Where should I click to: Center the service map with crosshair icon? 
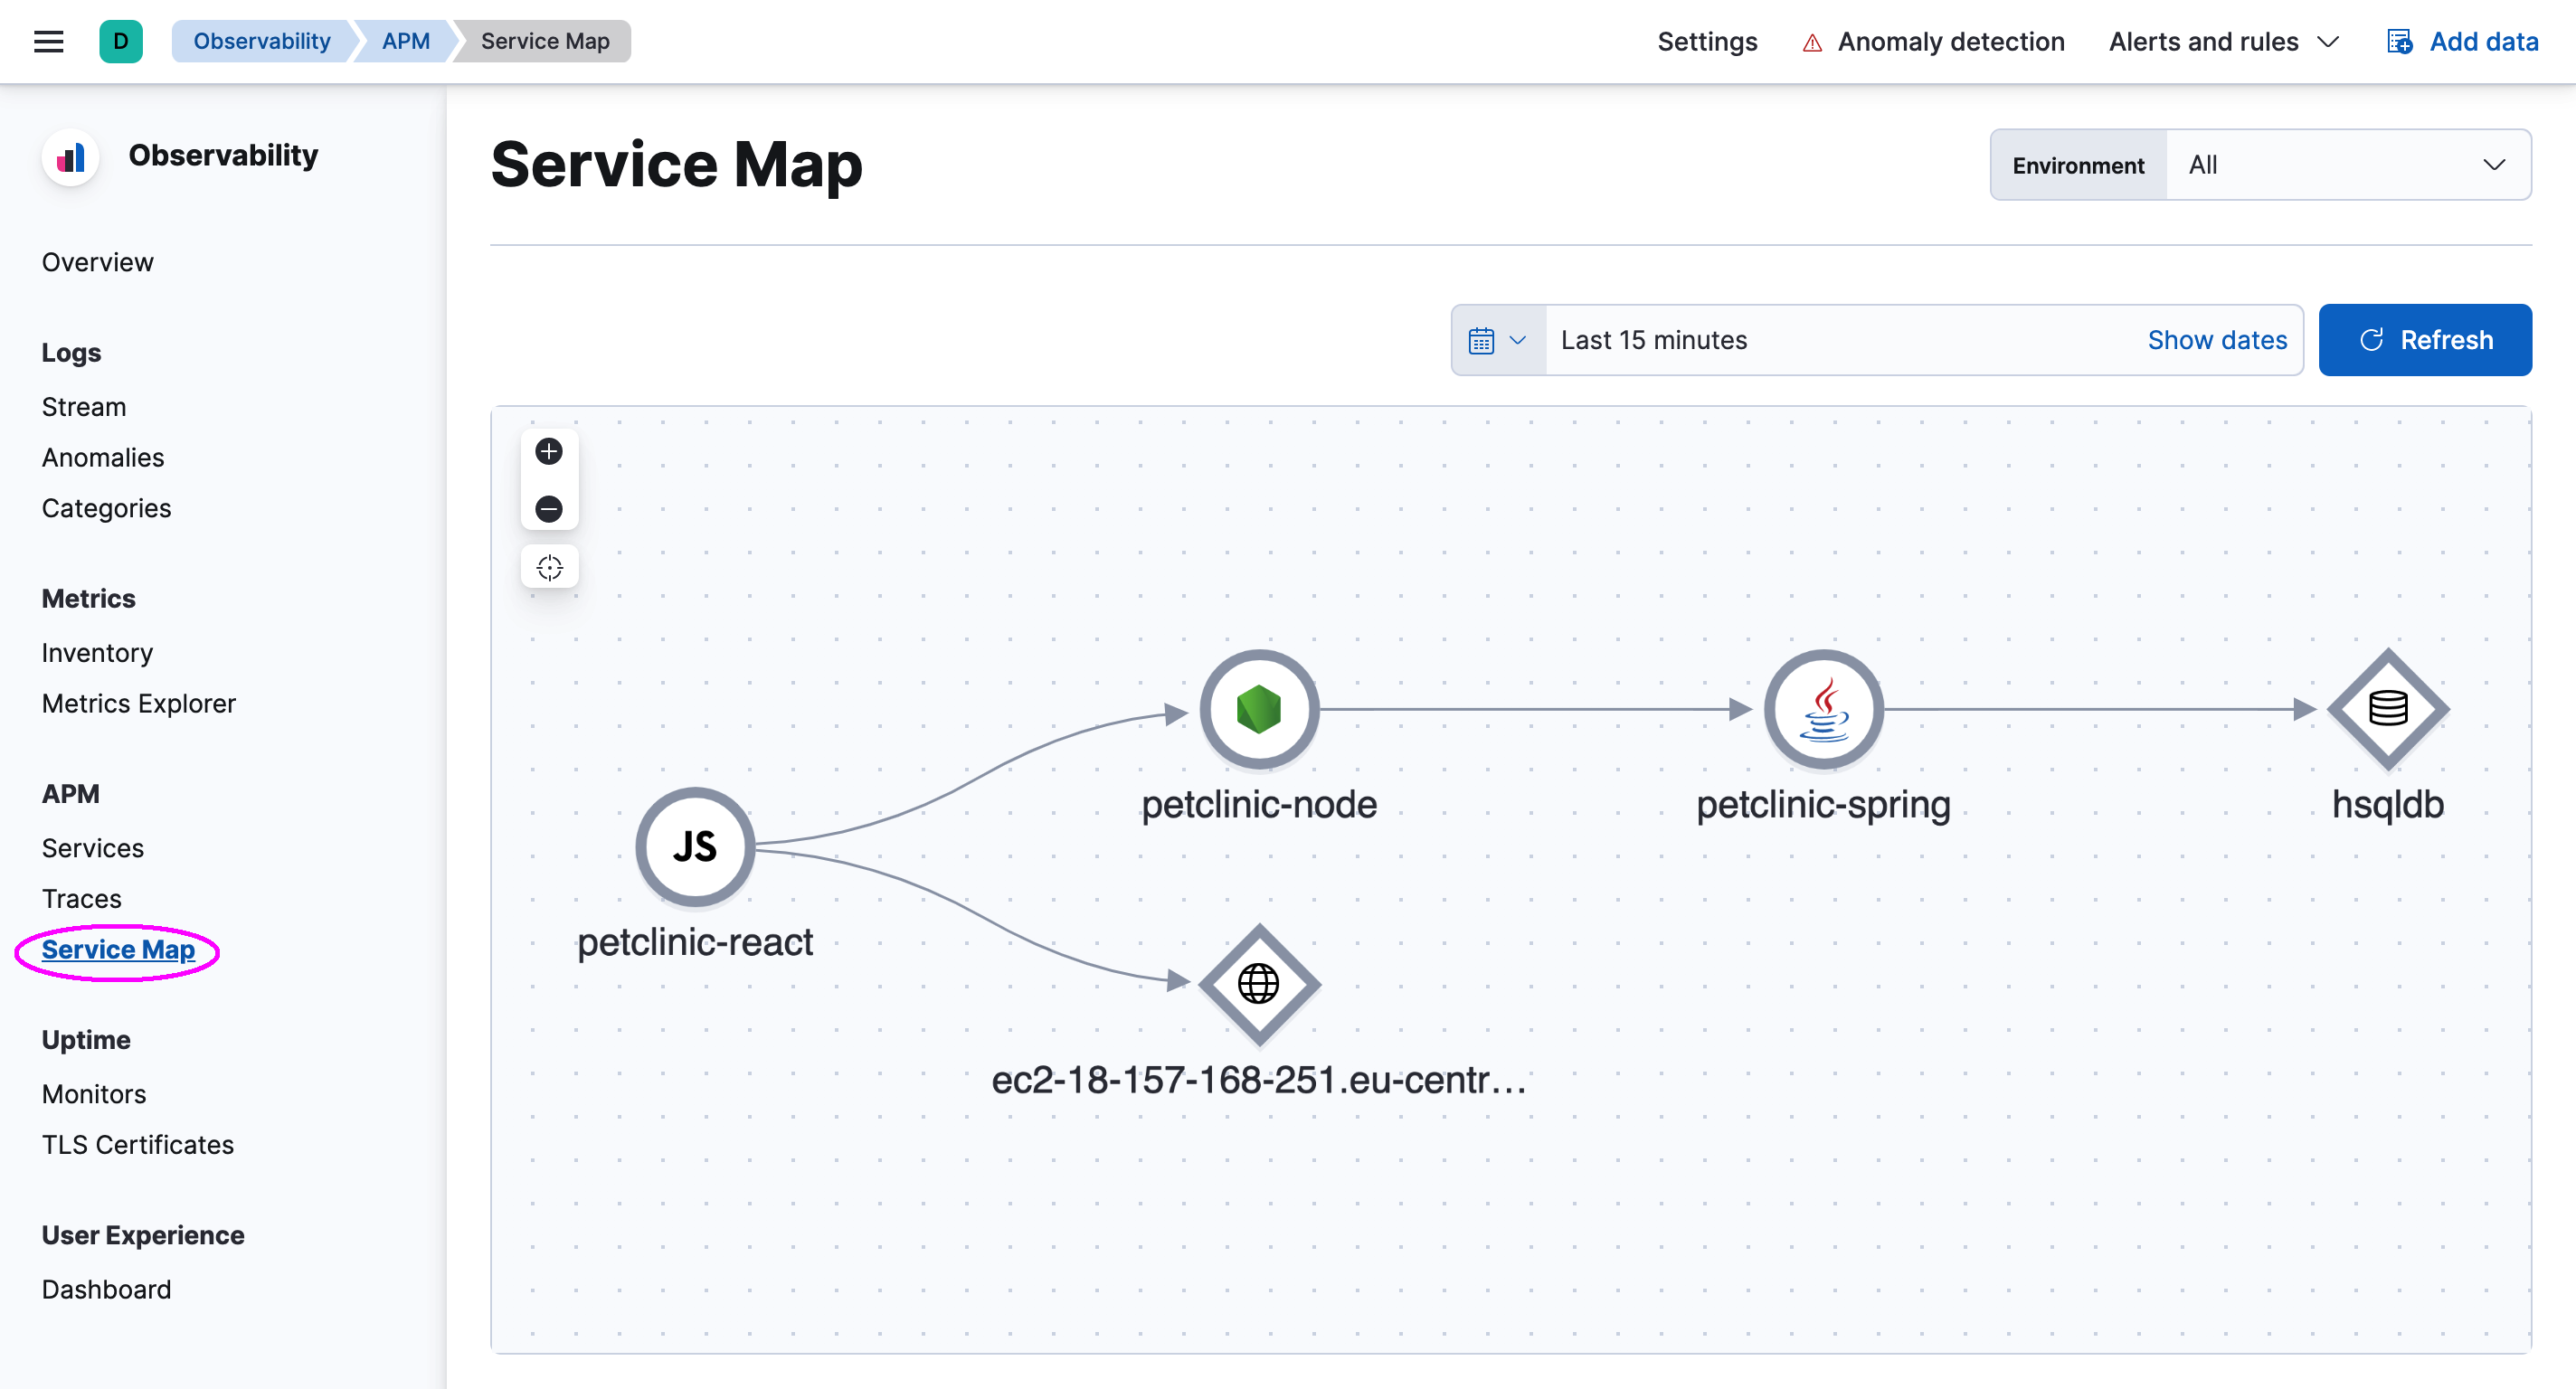(x=549, y=567)
